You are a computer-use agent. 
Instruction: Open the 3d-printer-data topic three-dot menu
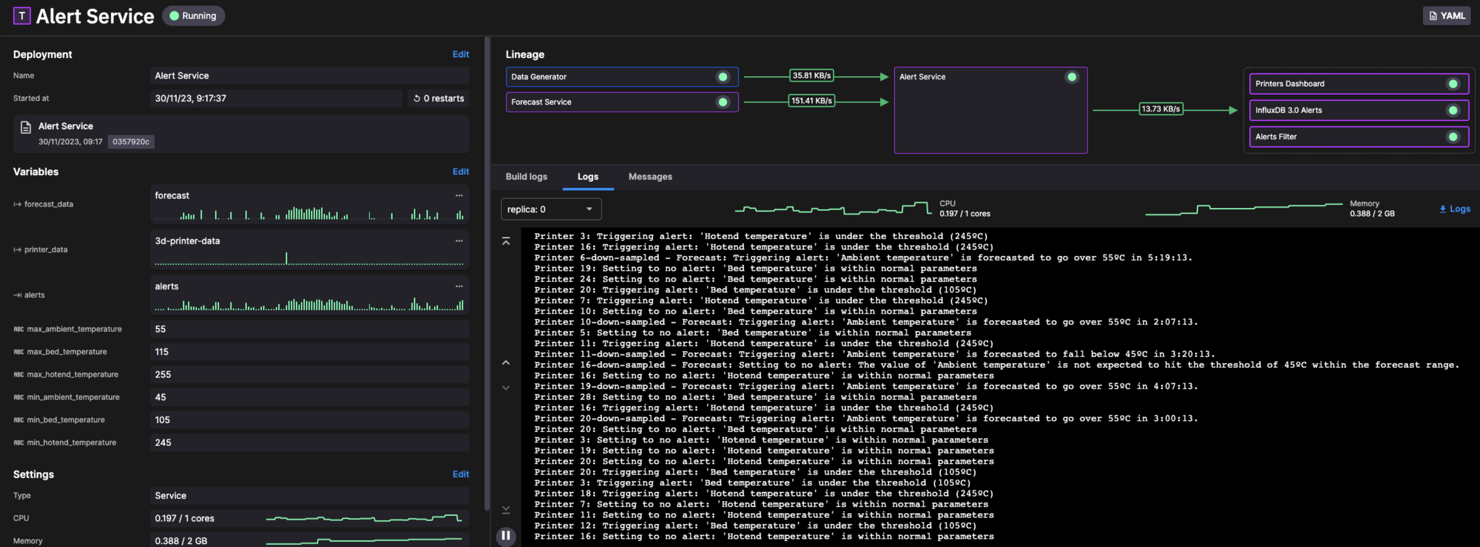(x=458, y=241)
